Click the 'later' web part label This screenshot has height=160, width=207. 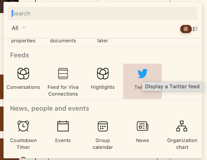tap(103, 41)
